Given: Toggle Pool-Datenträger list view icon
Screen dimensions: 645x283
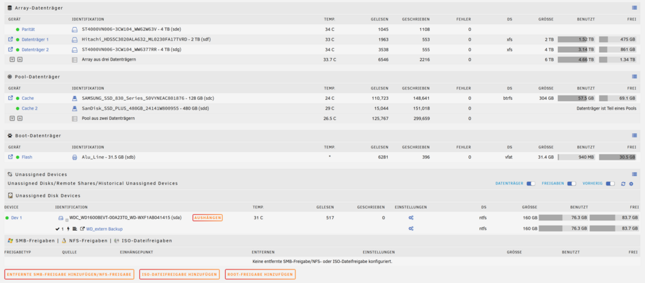Looking at the screenshot, I should point(634,77).
